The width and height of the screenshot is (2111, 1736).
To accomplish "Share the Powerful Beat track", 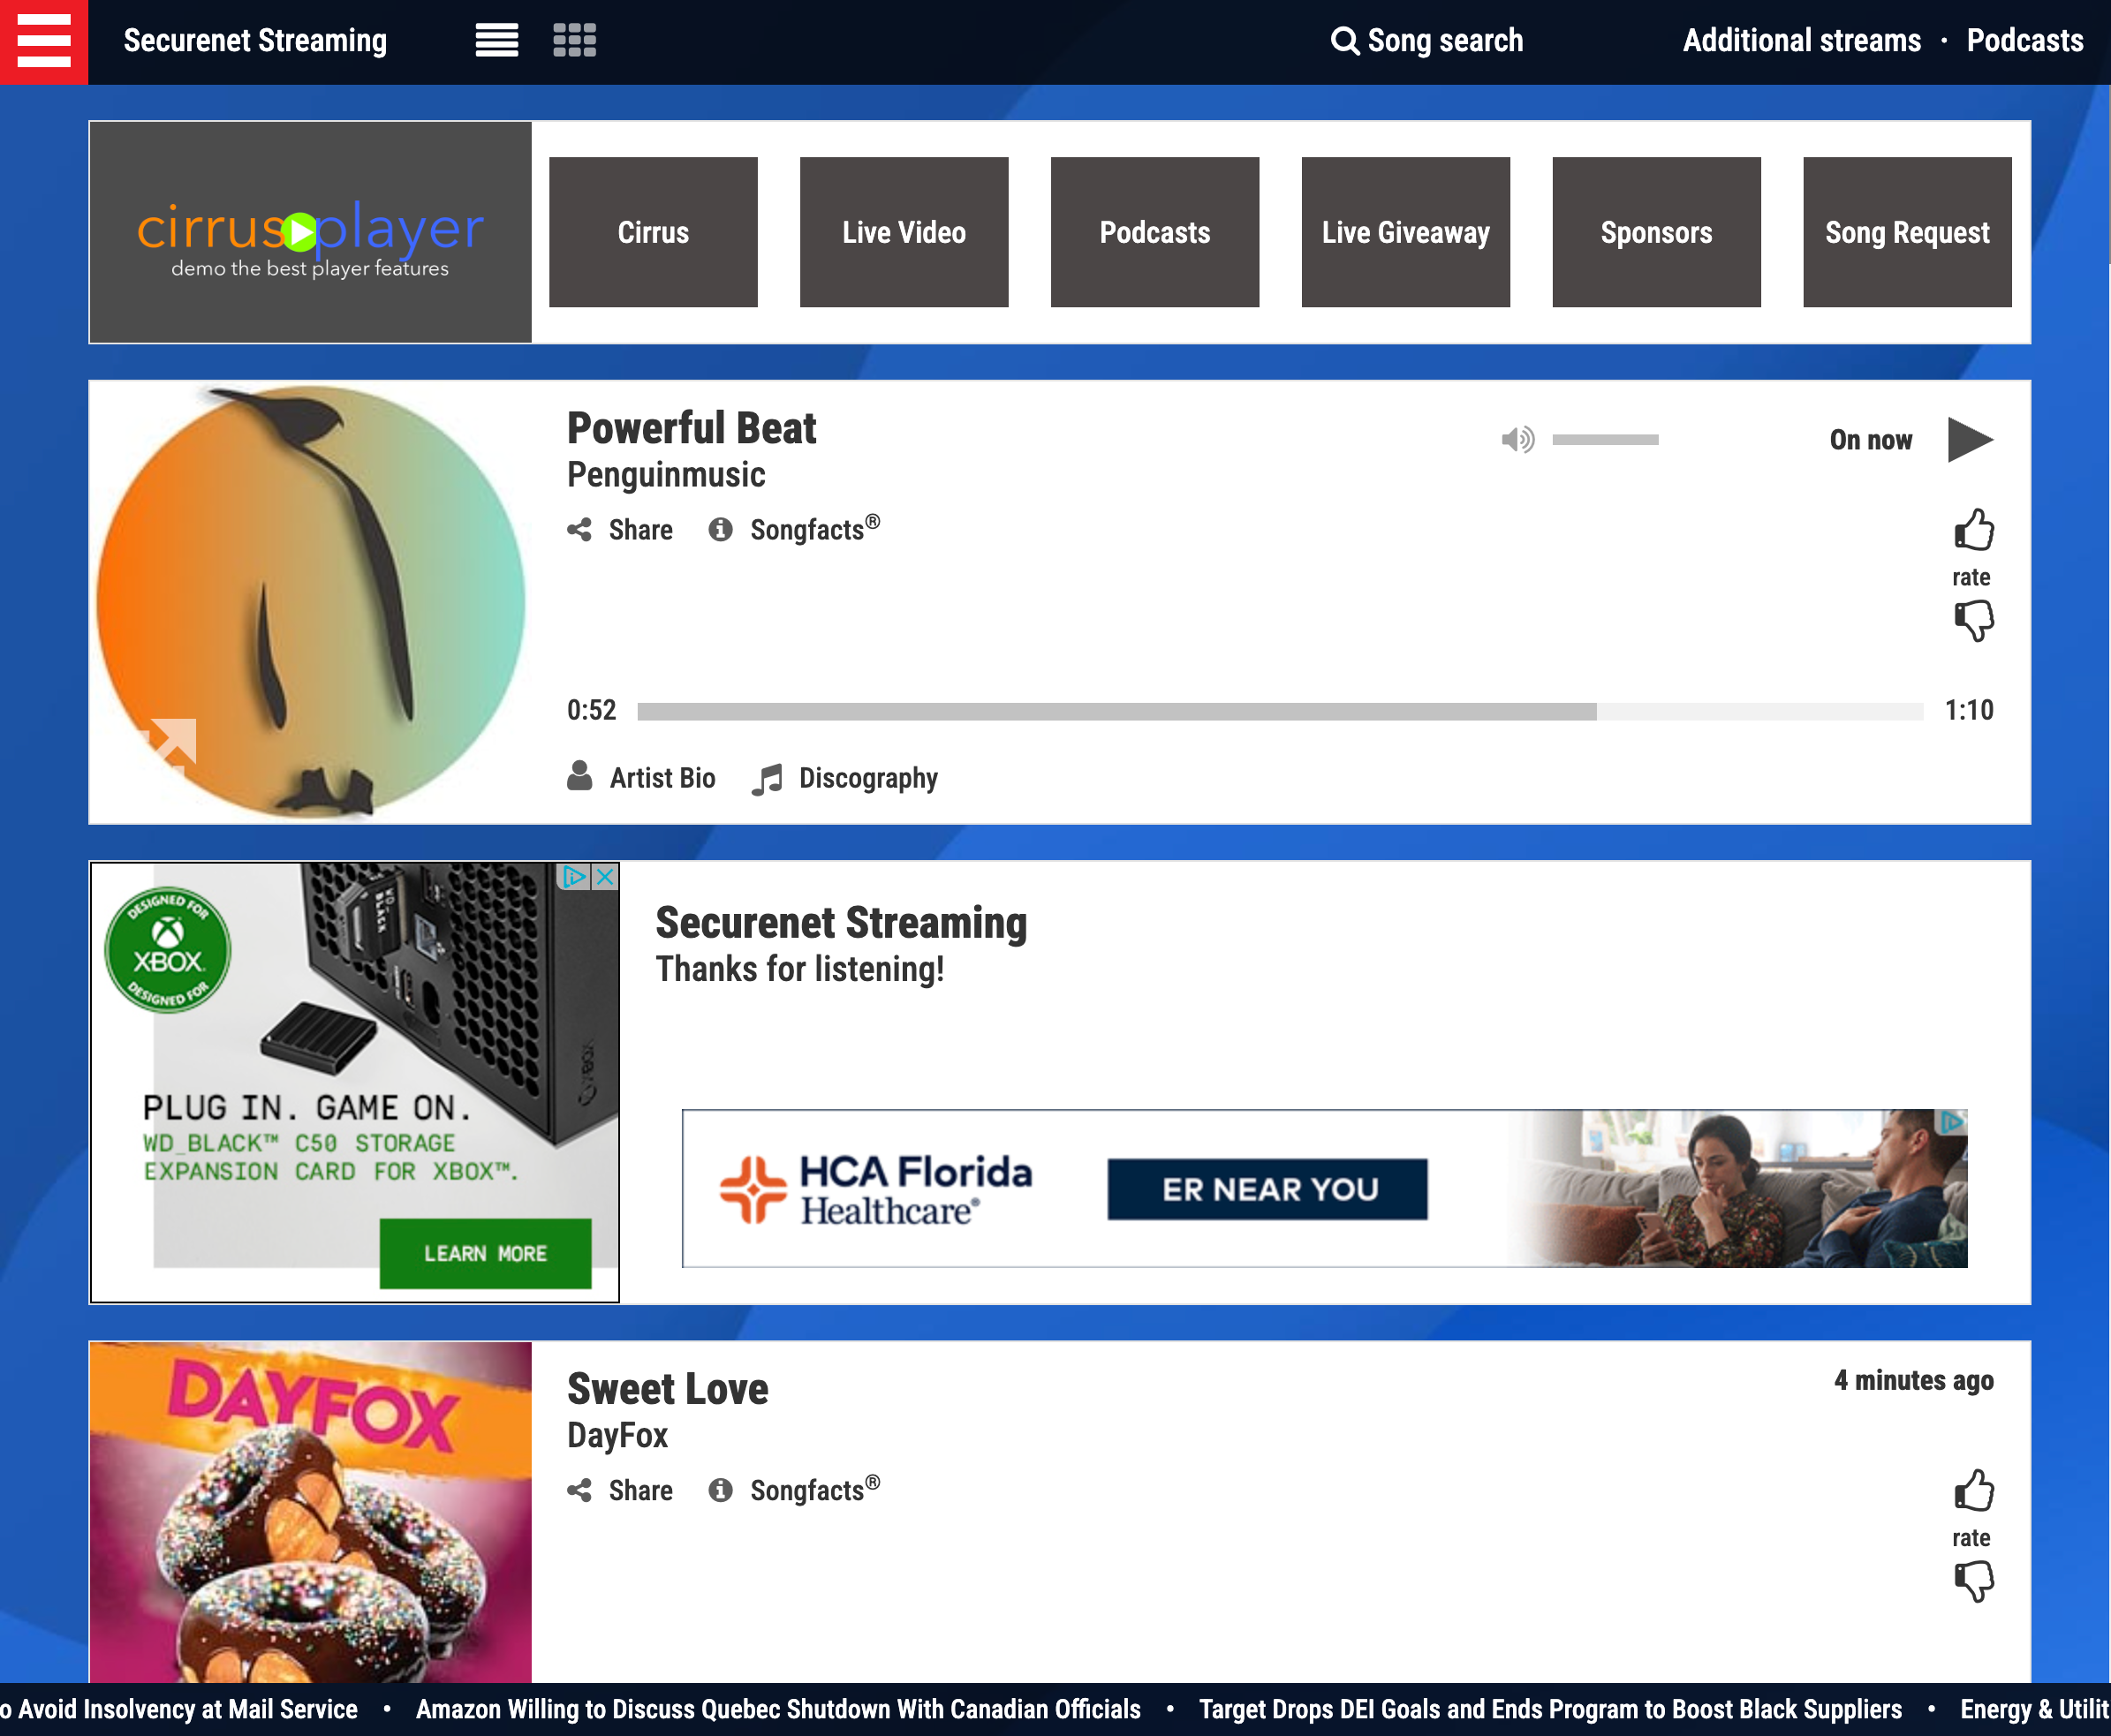I will click(619, 530).
